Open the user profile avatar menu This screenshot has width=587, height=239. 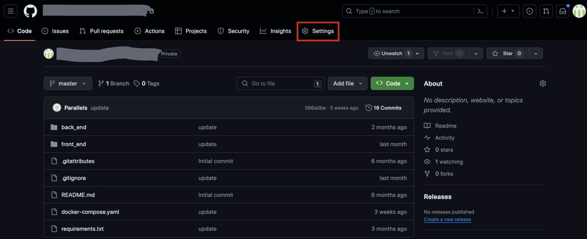pos(579,11)
